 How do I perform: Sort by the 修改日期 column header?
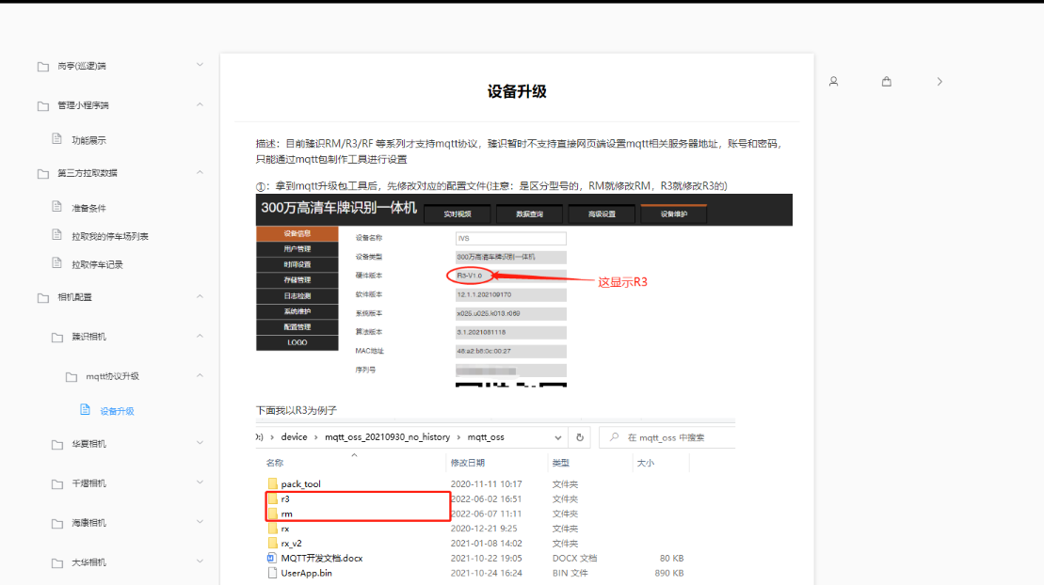[468, 463]
